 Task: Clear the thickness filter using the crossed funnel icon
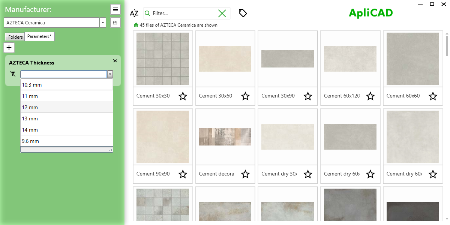point(12,74)
